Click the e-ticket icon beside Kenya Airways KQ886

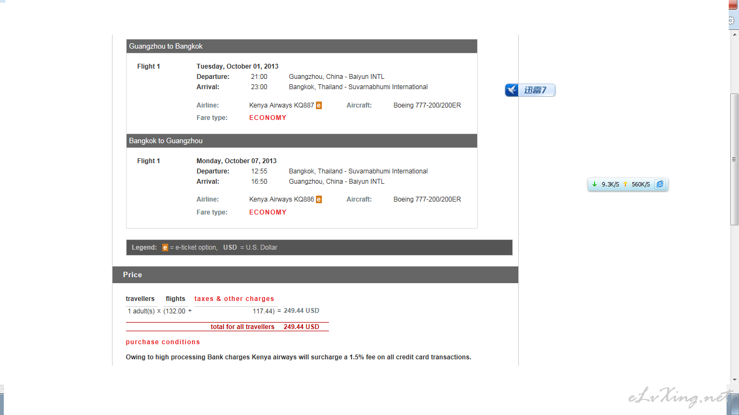click(319, 199)
